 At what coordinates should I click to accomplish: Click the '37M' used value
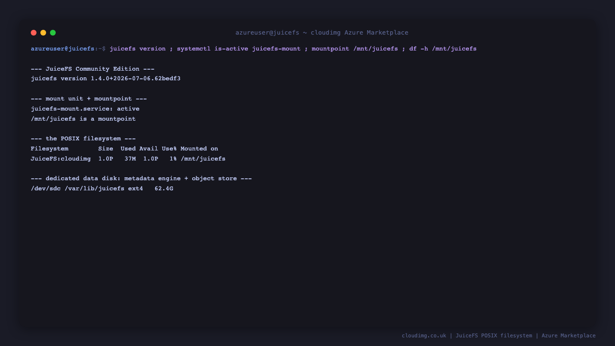click(x=130, y=159)
